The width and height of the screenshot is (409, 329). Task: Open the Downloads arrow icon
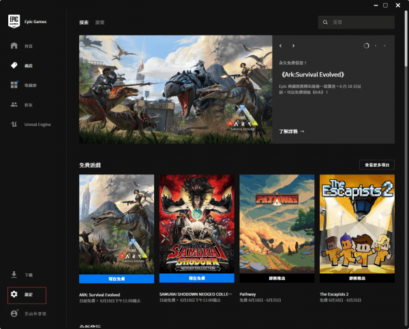(14, 275)
